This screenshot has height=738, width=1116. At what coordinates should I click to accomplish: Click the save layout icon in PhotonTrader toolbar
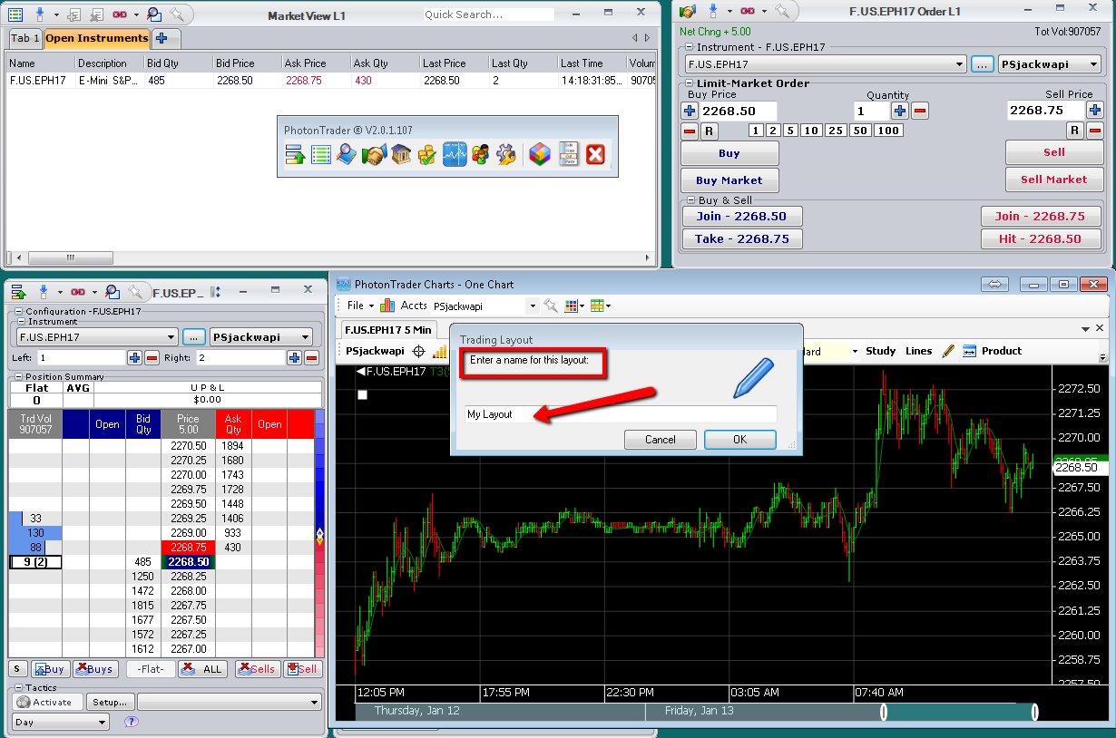tap(294, 155)
